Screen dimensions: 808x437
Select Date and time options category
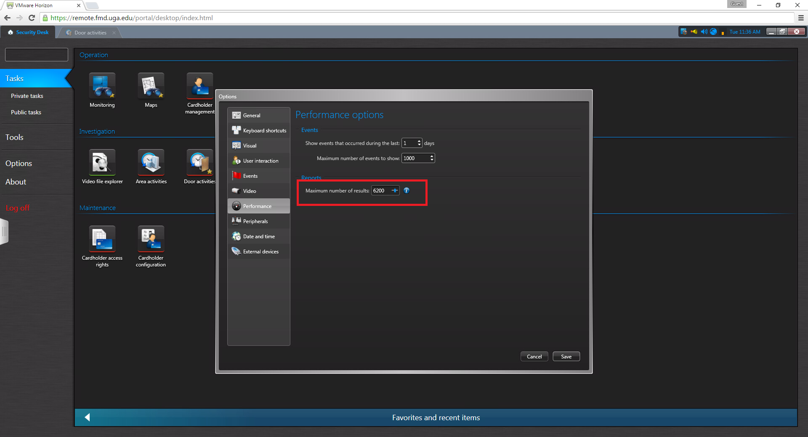click(259, 237)
